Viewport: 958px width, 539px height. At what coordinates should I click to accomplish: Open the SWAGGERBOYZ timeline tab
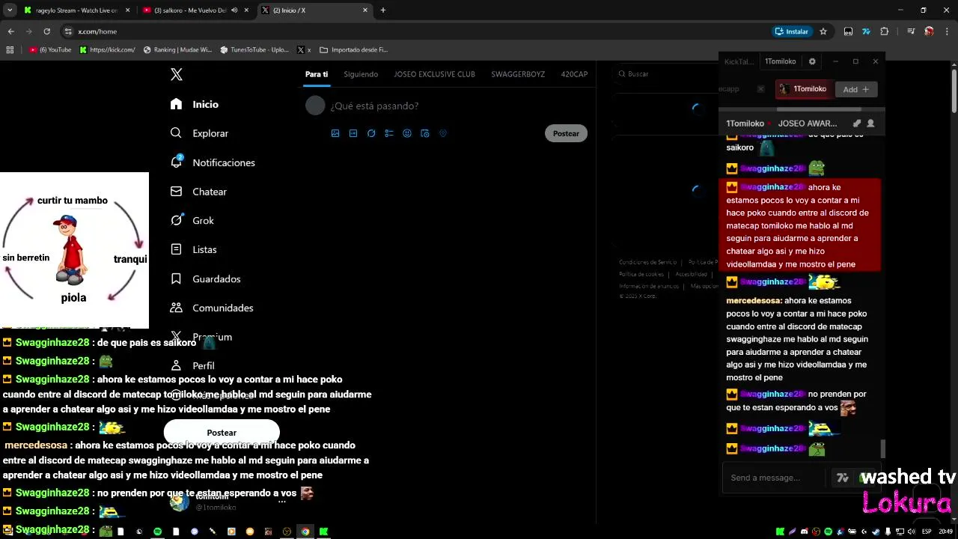518,74
